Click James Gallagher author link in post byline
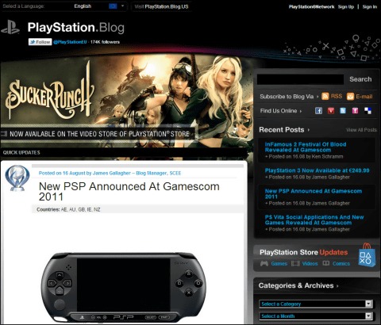The width and height of the screenshot is (381, 325). (x=112, y=174)
